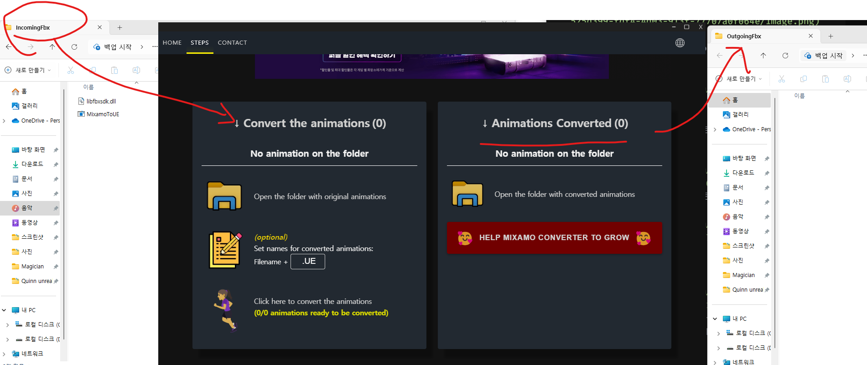Refresh the IncomingFbx window
The height and width of the screenshot is (365, 867).
pos(74,46)
